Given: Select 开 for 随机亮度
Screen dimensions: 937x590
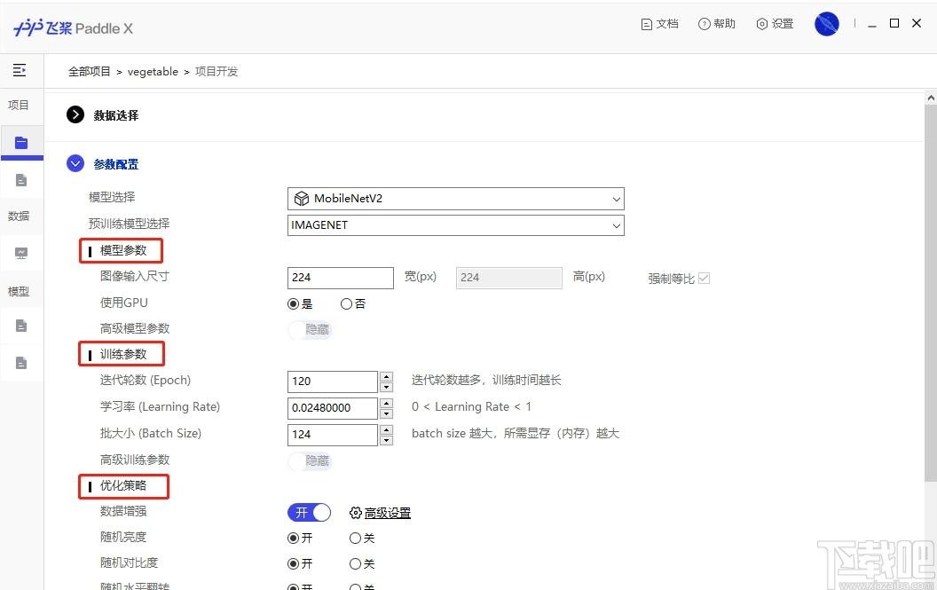Looking at the screenshot, I should 293,538.
